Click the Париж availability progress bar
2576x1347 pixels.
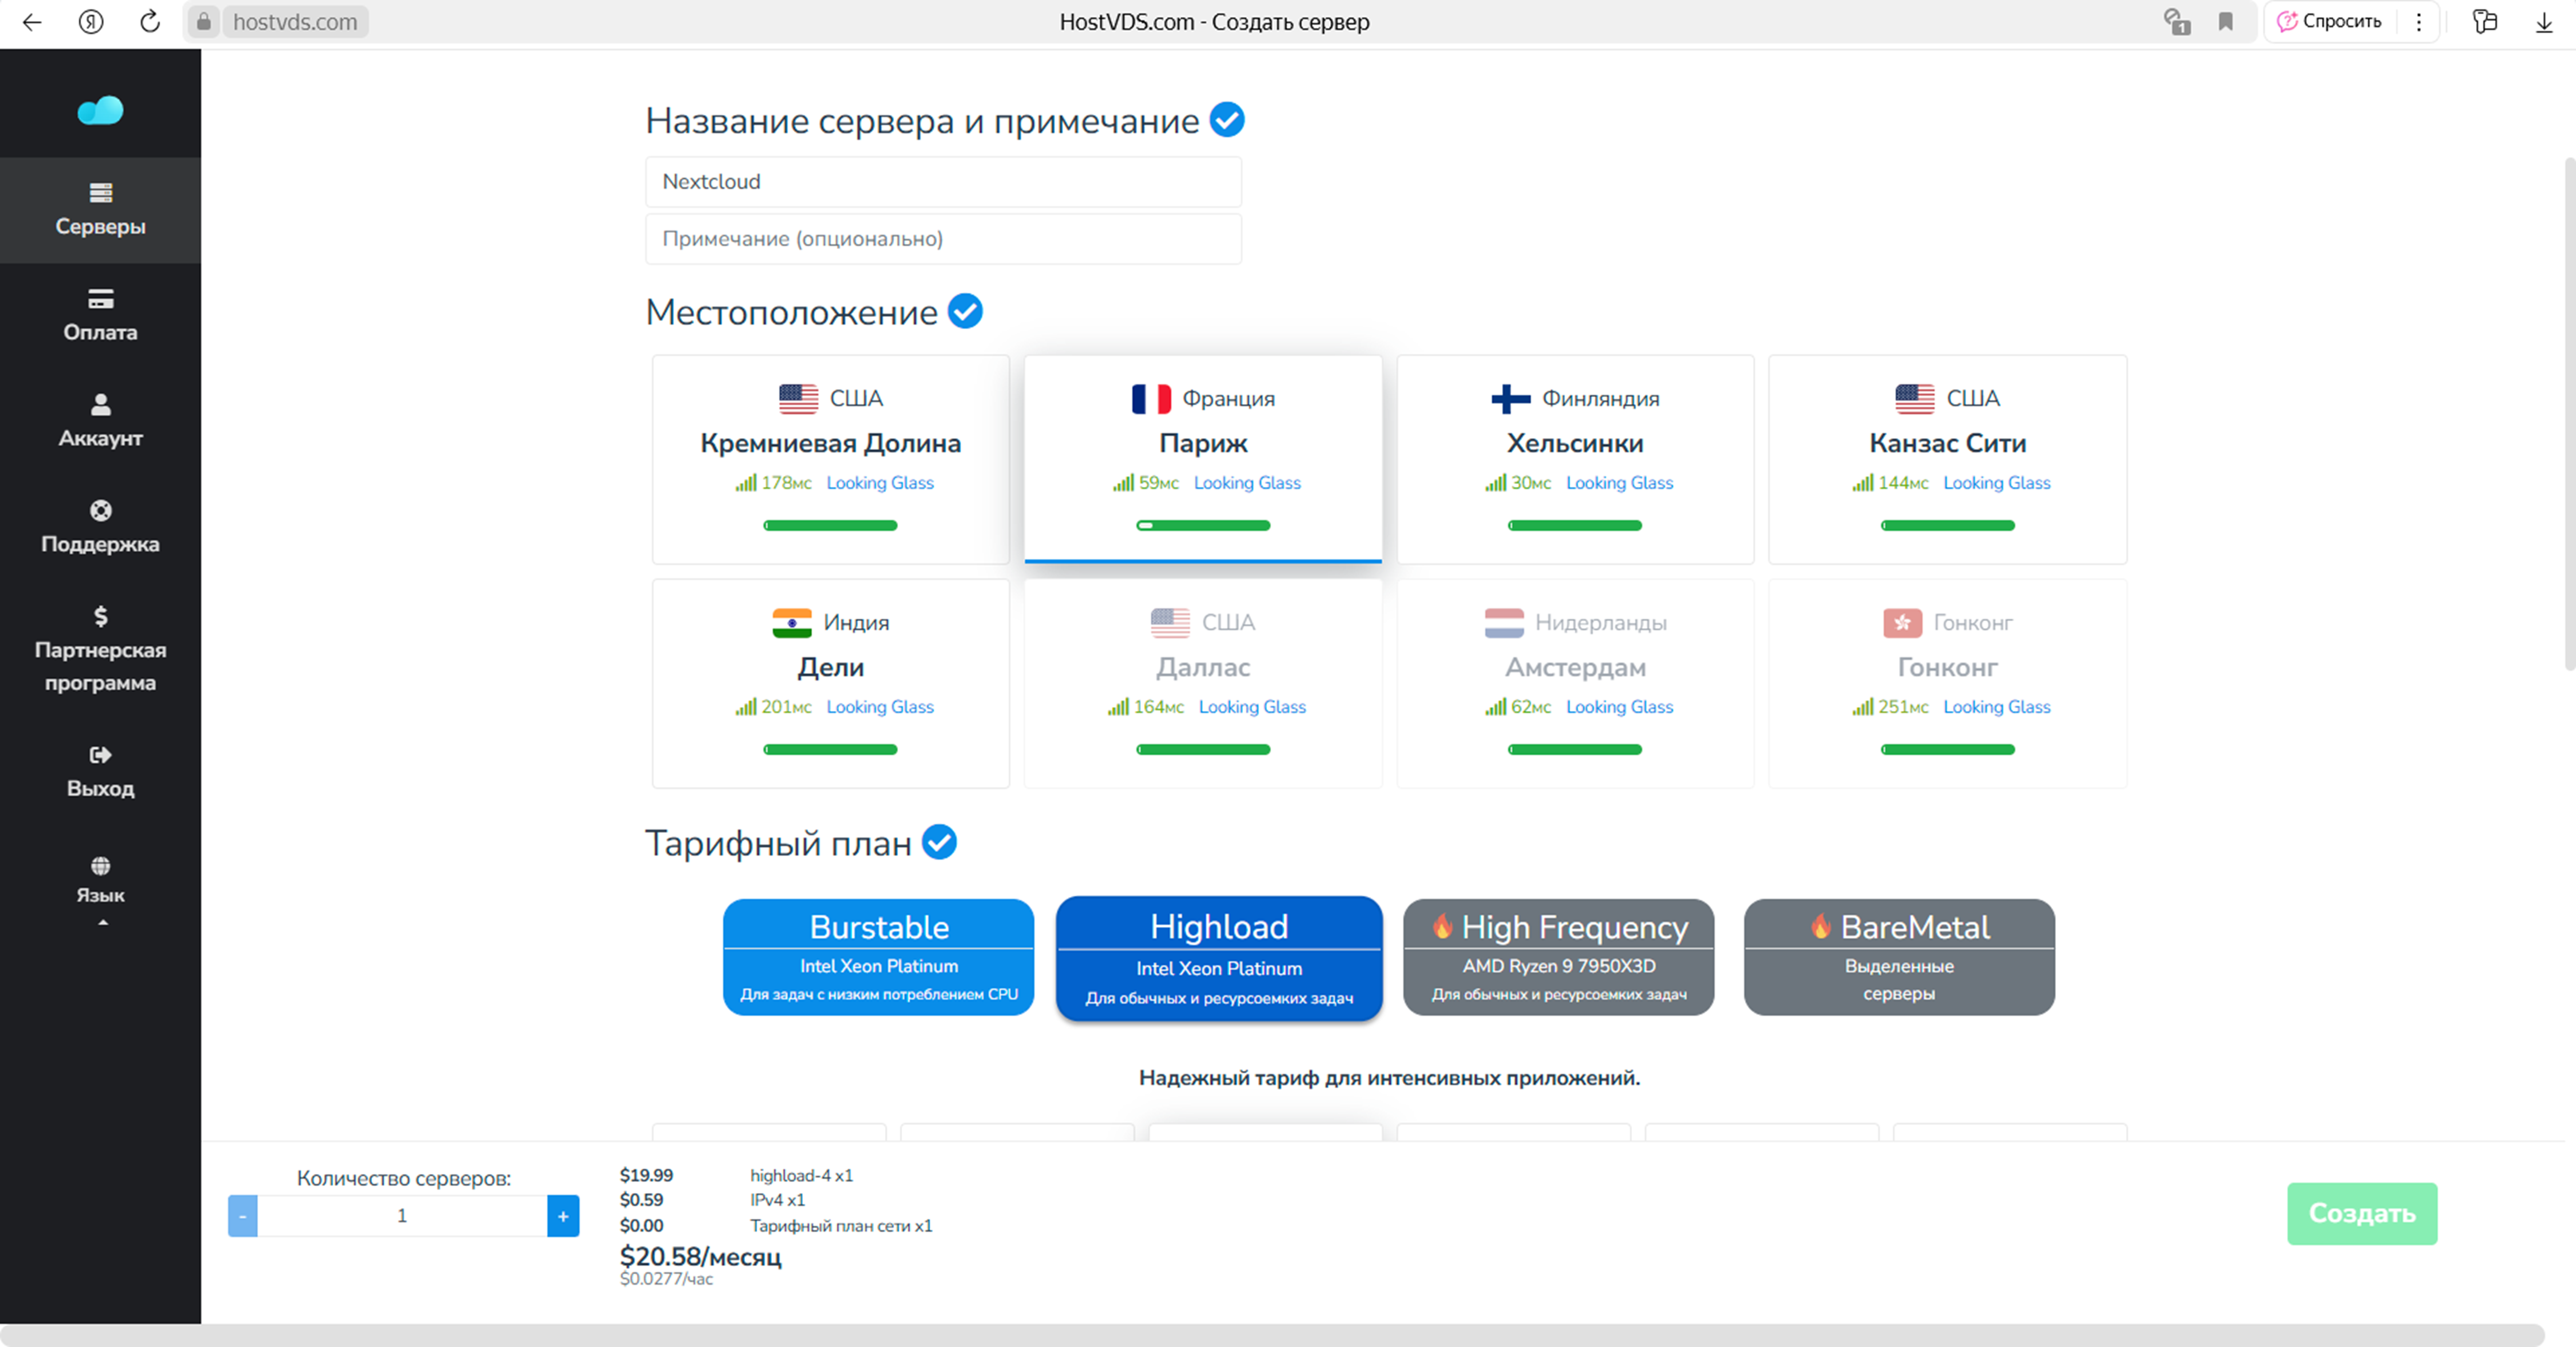click(x=1203, y=525)
